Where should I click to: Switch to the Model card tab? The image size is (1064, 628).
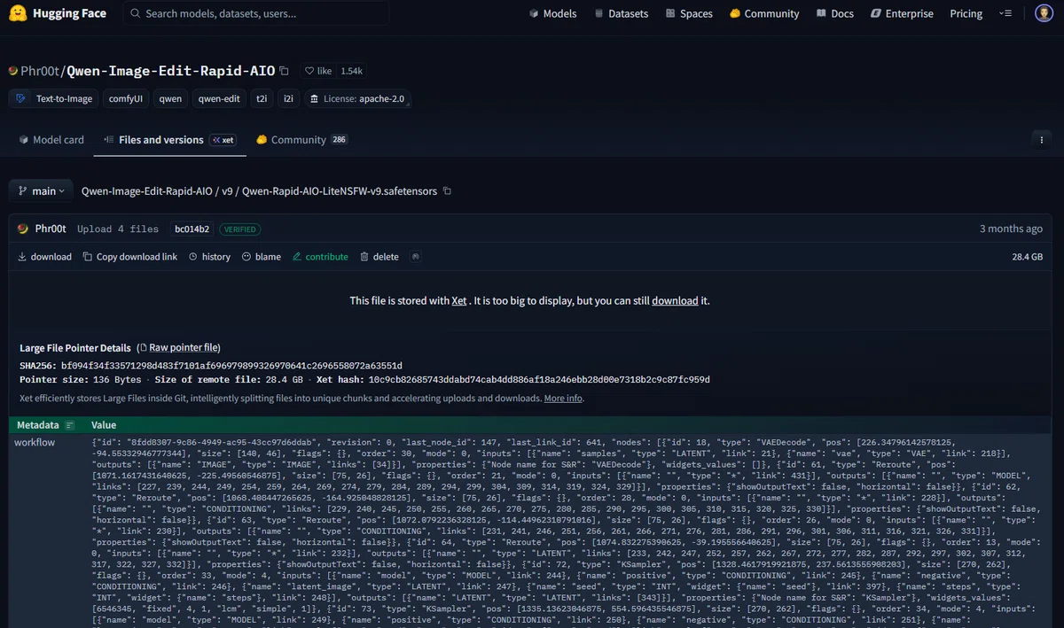coord(51,140)
